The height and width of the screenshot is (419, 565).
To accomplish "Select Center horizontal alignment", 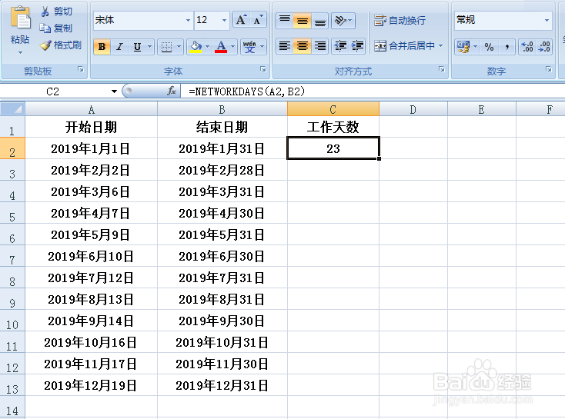I will [303, 46].
